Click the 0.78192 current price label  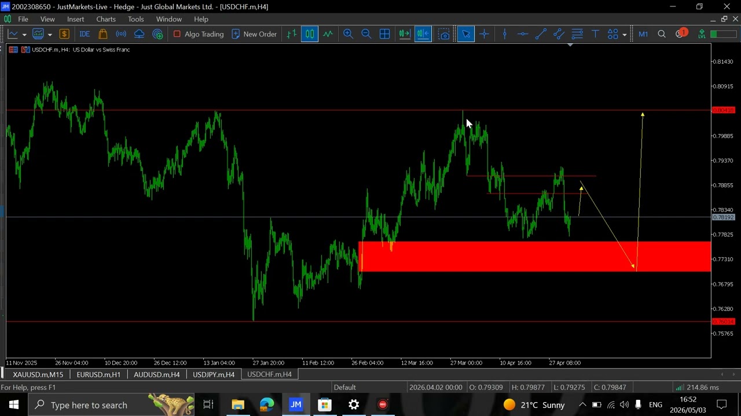pyautogui.click(x=723, y=217)
